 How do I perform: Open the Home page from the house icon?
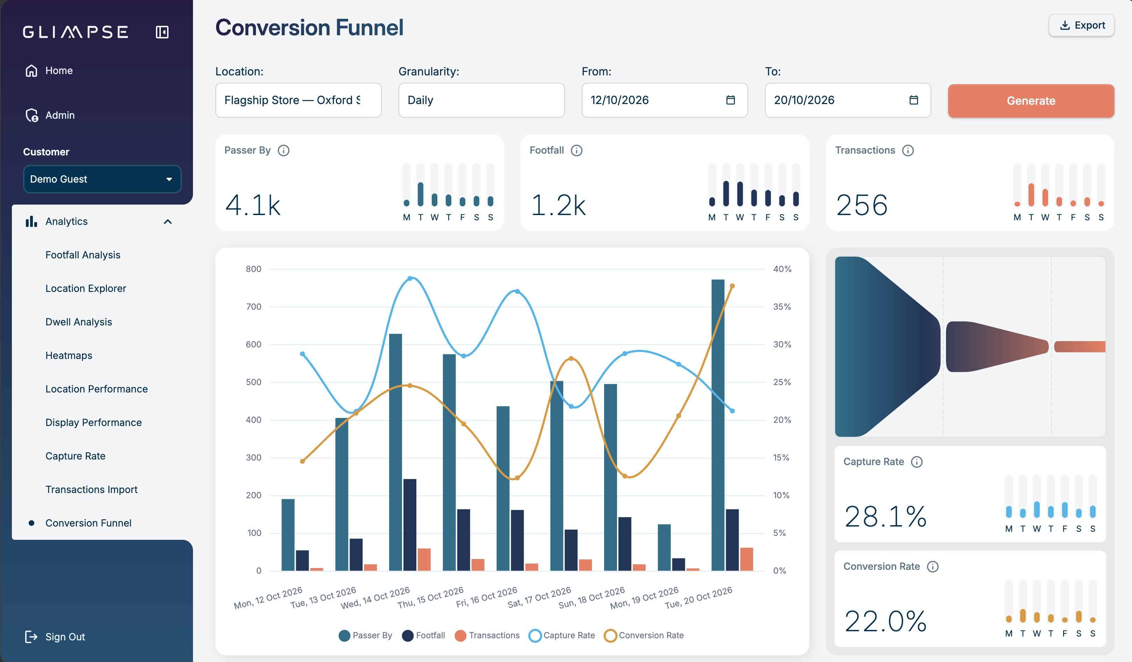(31, 71)
